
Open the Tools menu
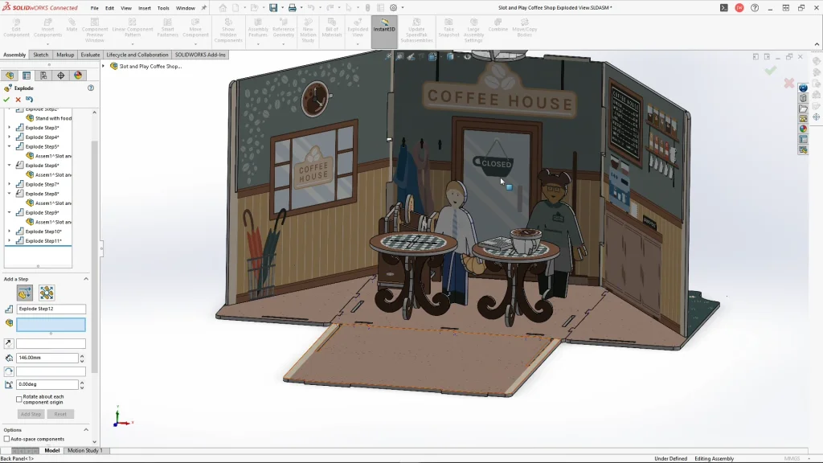tap(163, 8)
